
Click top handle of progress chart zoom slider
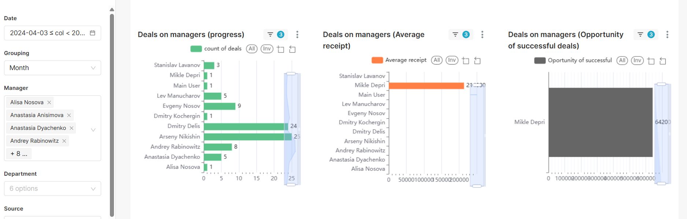click(x=291, y=74)
